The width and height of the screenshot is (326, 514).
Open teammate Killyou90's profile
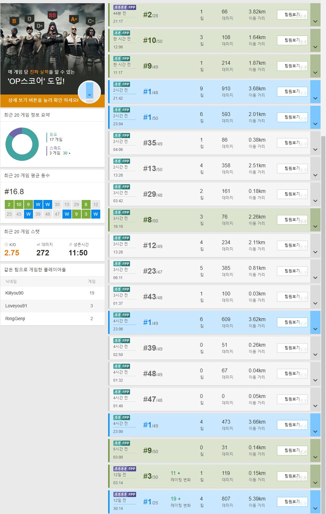coord(14,293)
